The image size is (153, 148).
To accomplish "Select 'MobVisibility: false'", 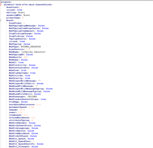I will click(22, 65).
